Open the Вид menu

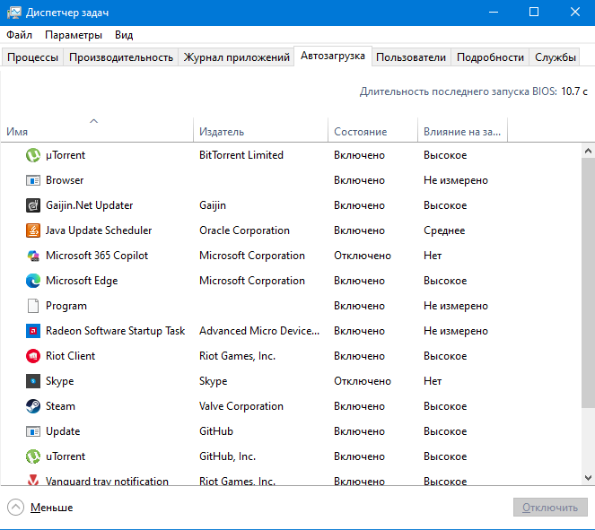click(124, 35)
